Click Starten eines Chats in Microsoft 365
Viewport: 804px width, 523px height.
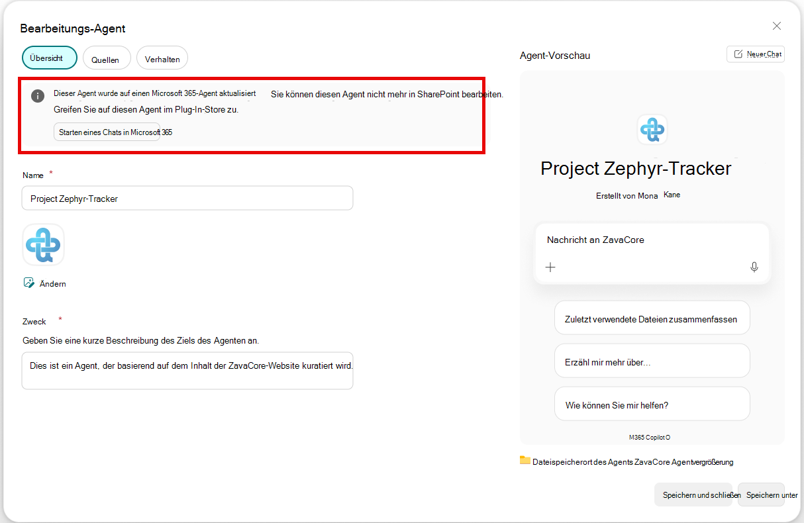pyautogui.click(x=107, y=132)
